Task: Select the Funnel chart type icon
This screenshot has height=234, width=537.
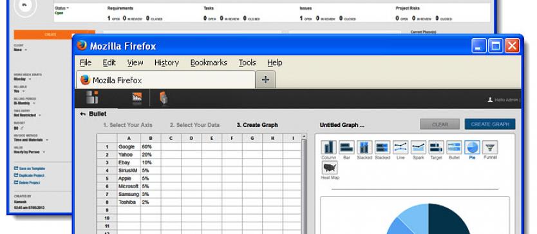Action: [490, 147]
